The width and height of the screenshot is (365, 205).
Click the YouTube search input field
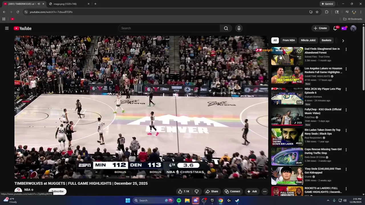pos(169,28)
